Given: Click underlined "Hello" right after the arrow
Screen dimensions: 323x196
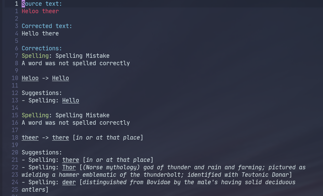Looking at the screenshot, I should [61, 78].
